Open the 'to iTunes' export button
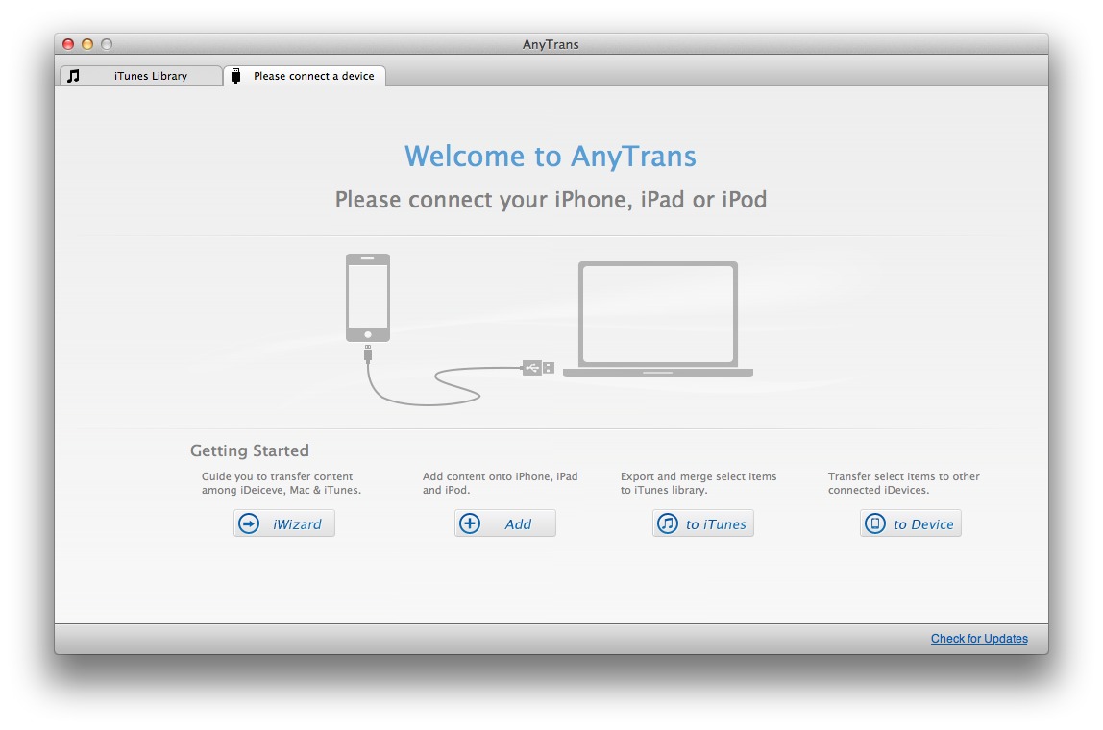Viewport: 1103px width, 730px height. (x=703, y=523)
